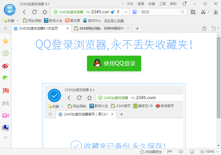Open favorites star in sidebar
Screen dimensions: 221x155
click(6, 41)
